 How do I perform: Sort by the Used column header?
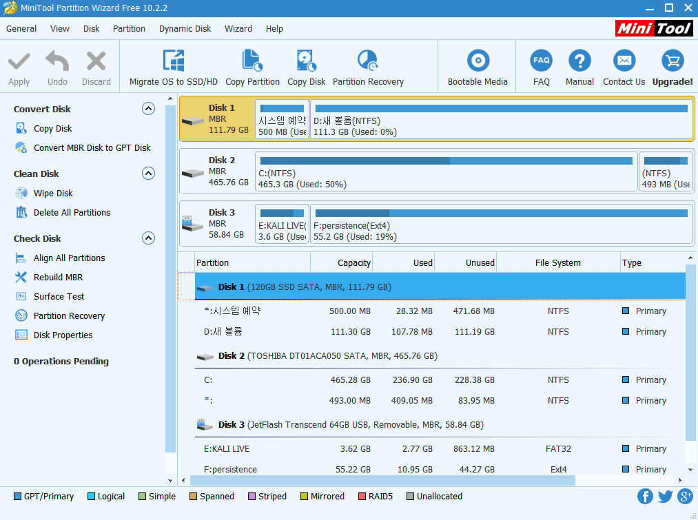tap(403, 263)
